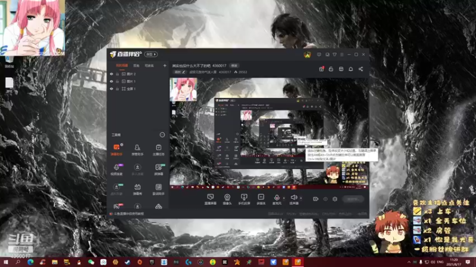Select the 图片 1 source row
Viewport: 476px width, 267px height.
click(138, 81)
